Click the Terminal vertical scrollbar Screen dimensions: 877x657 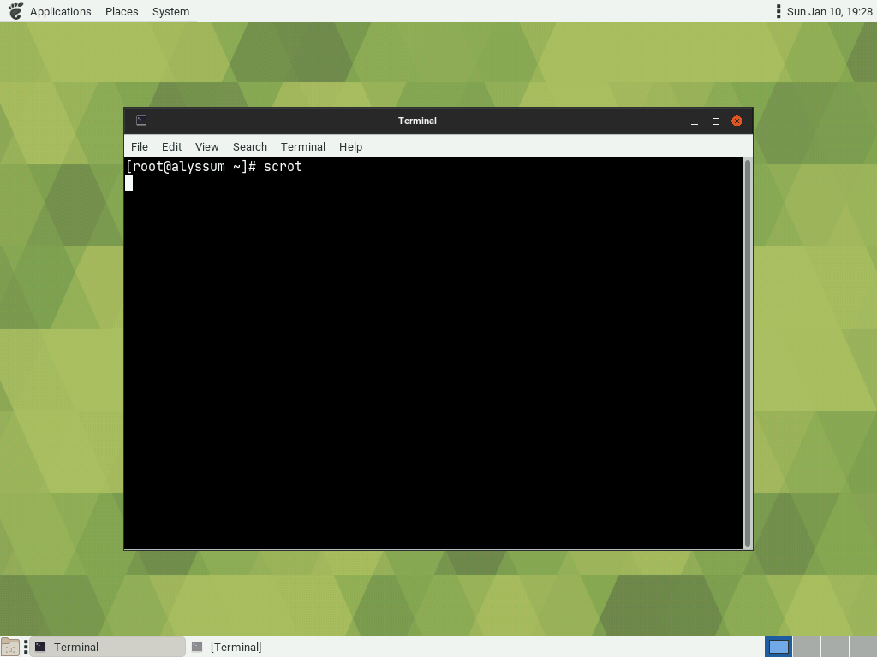[747, 353]
